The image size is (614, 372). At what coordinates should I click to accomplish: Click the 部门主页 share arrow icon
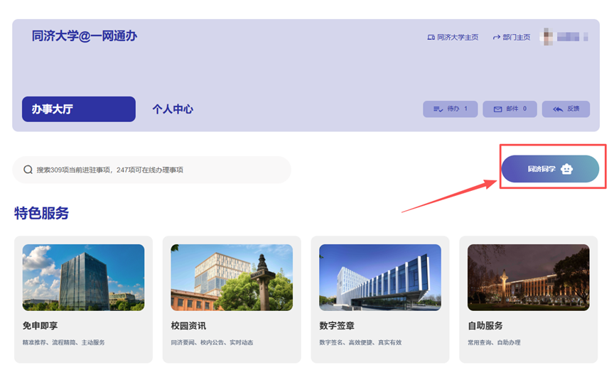click(496, 38)
